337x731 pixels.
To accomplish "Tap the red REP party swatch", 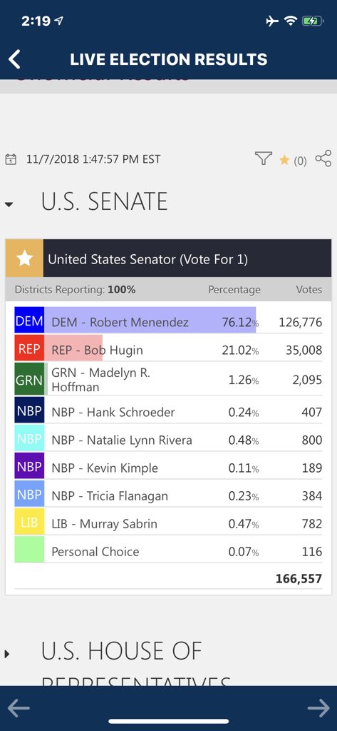I will (x=29, y=348).
